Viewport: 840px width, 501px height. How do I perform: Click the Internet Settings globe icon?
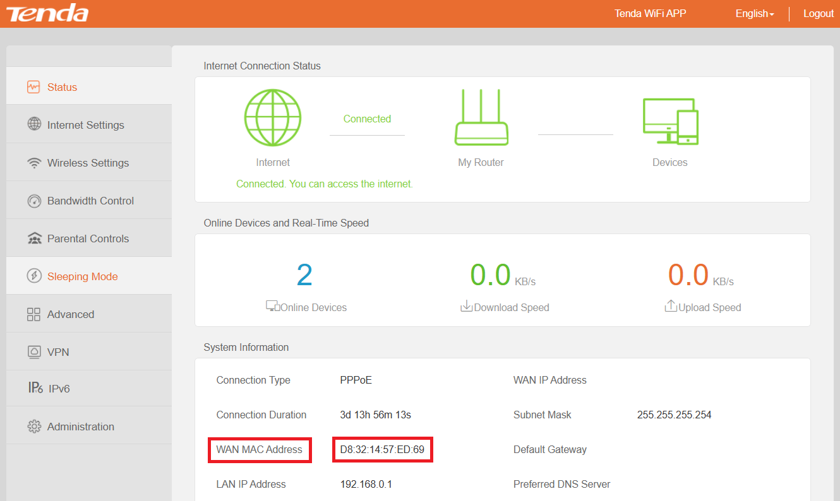(34, 124)
